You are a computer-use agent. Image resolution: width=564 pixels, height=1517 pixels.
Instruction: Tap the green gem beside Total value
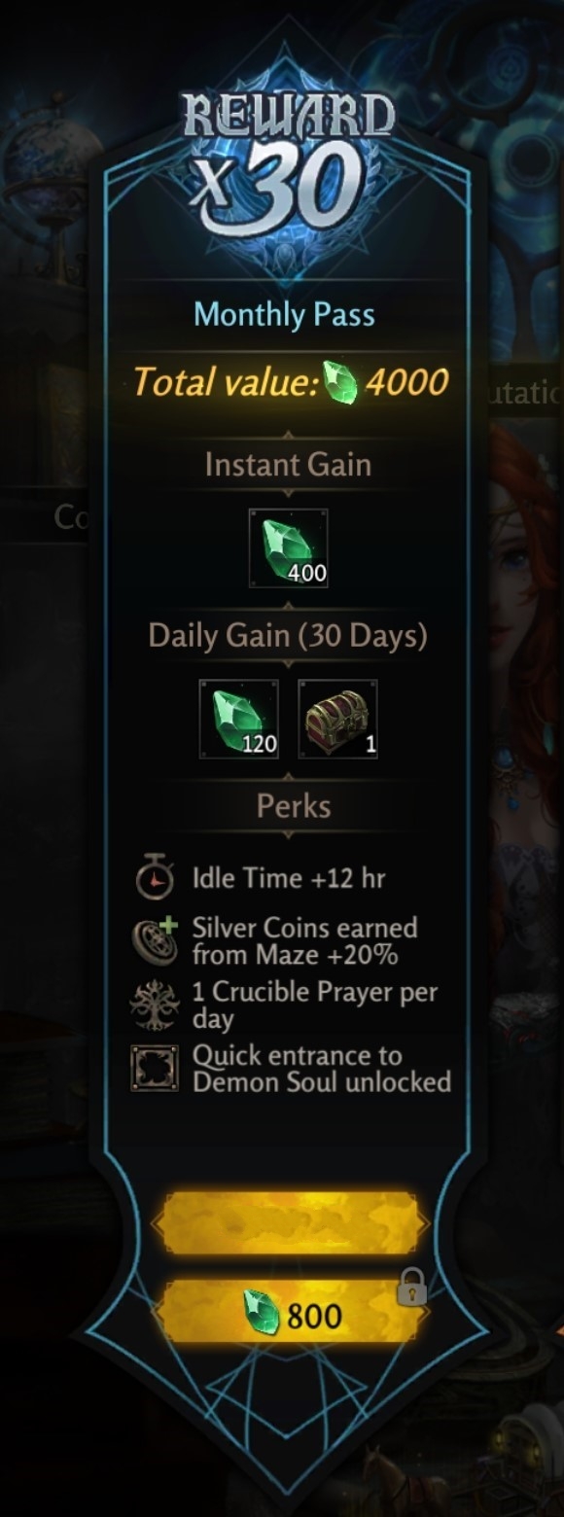(340, 381)
